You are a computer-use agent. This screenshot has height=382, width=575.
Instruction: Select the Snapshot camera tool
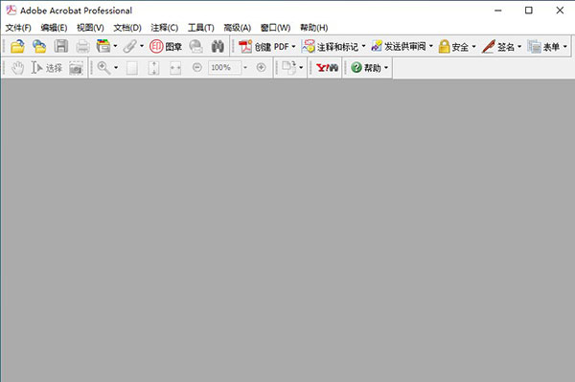76,68
